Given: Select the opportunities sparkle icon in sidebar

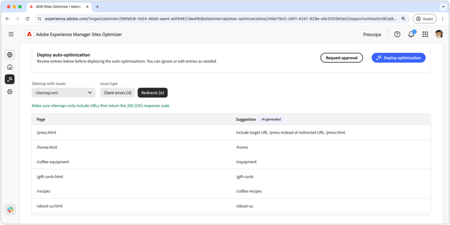Looking at the screenshot, I should pyautogui.click(x=10, y=79).
